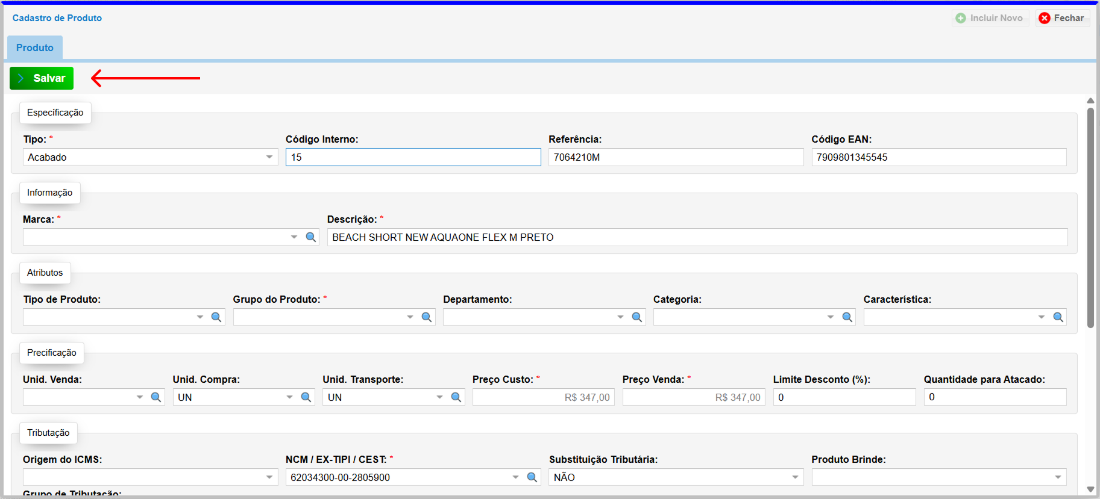Open the Substituição Tributária dropdown
1100x499 pixels.
795,477
